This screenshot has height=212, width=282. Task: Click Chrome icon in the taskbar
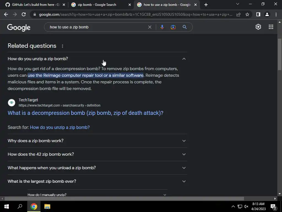tap(34, 206)
